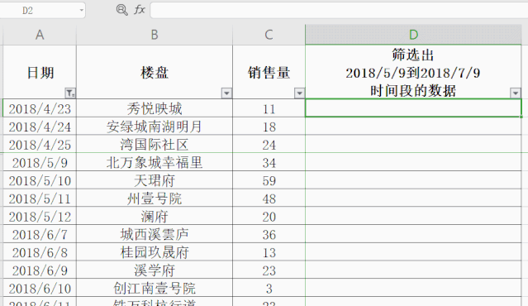Select cell 天珺府
The width and height of the screenshot is (528, 306).
[x=155, y=180]
